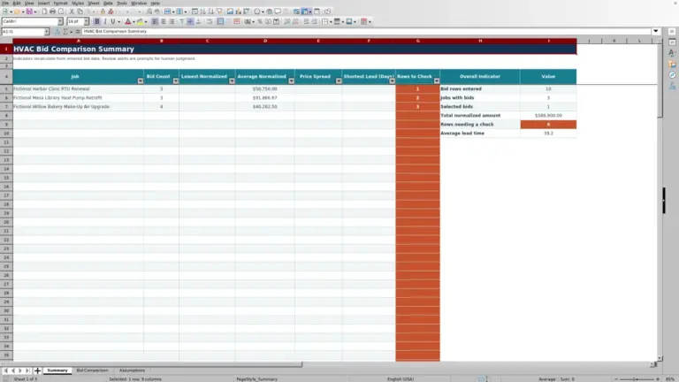Click the zoom slider in the status bar
Viewport: 679px width, 382px height.
637,379
